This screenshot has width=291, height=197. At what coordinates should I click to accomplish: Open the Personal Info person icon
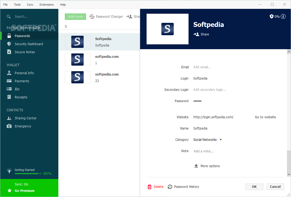9,73
